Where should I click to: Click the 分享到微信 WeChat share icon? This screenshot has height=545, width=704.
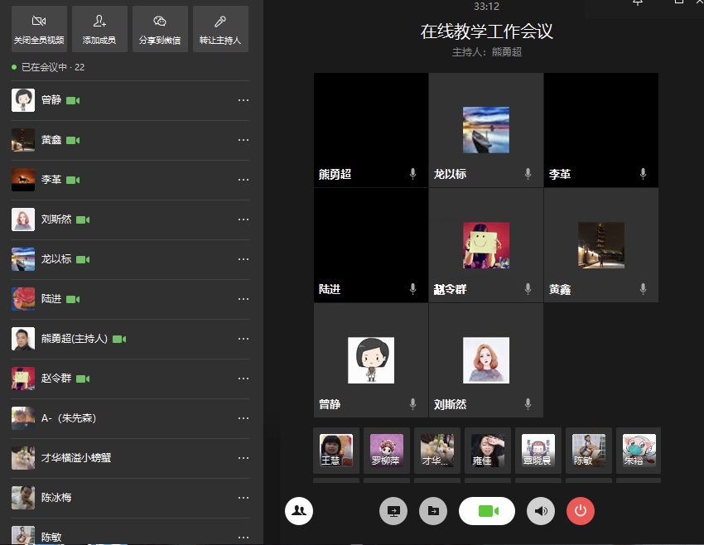[160, 29]
